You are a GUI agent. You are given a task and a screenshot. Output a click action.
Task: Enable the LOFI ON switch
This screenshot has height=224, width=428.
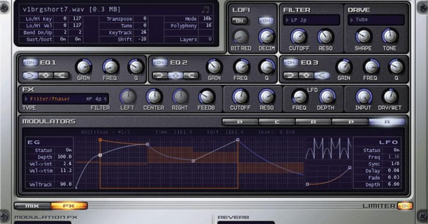tap(239, 21)
